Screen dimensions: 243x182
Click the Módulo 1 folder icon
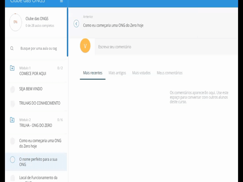tap(12, 68)
